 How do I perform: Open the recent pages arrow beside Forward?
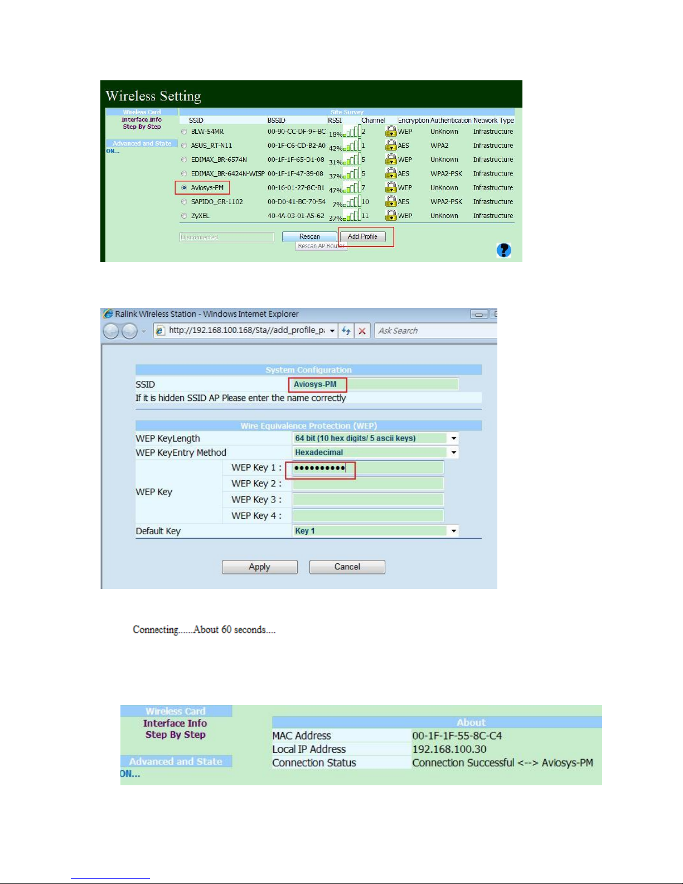(143, 331)
